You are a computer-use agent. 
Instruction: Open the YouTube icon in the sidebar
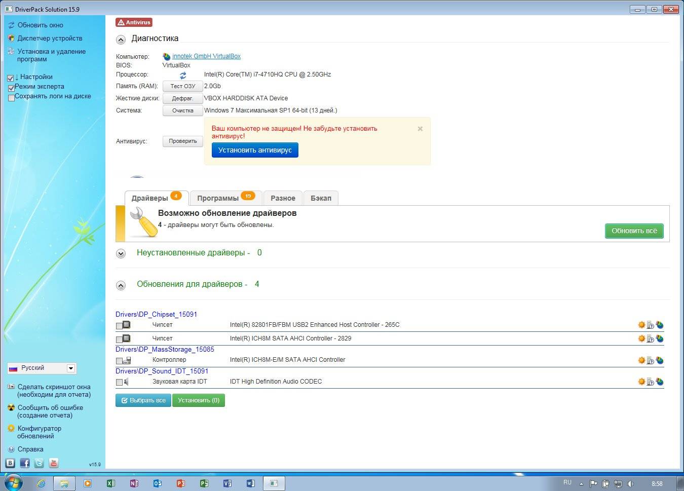tap(54, 463)
